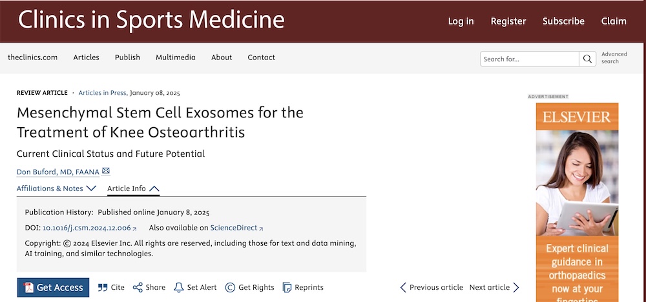646x302 pixels.
Task: Open the Publish menu item
Action: pos(127,57)
